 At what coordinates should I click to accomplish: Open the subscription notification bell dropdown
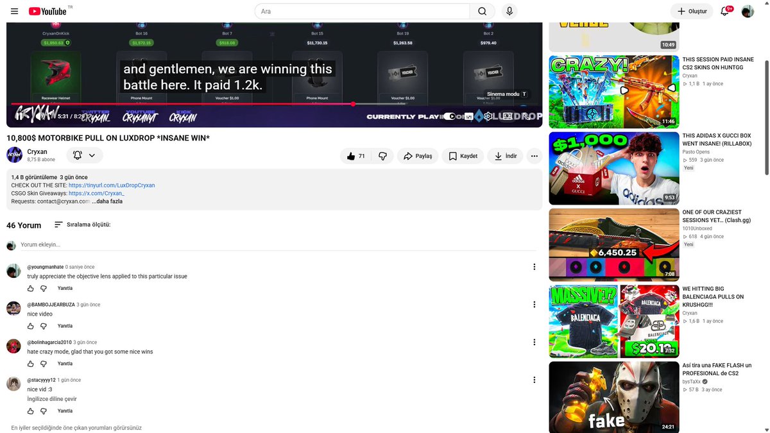(84, 155)
